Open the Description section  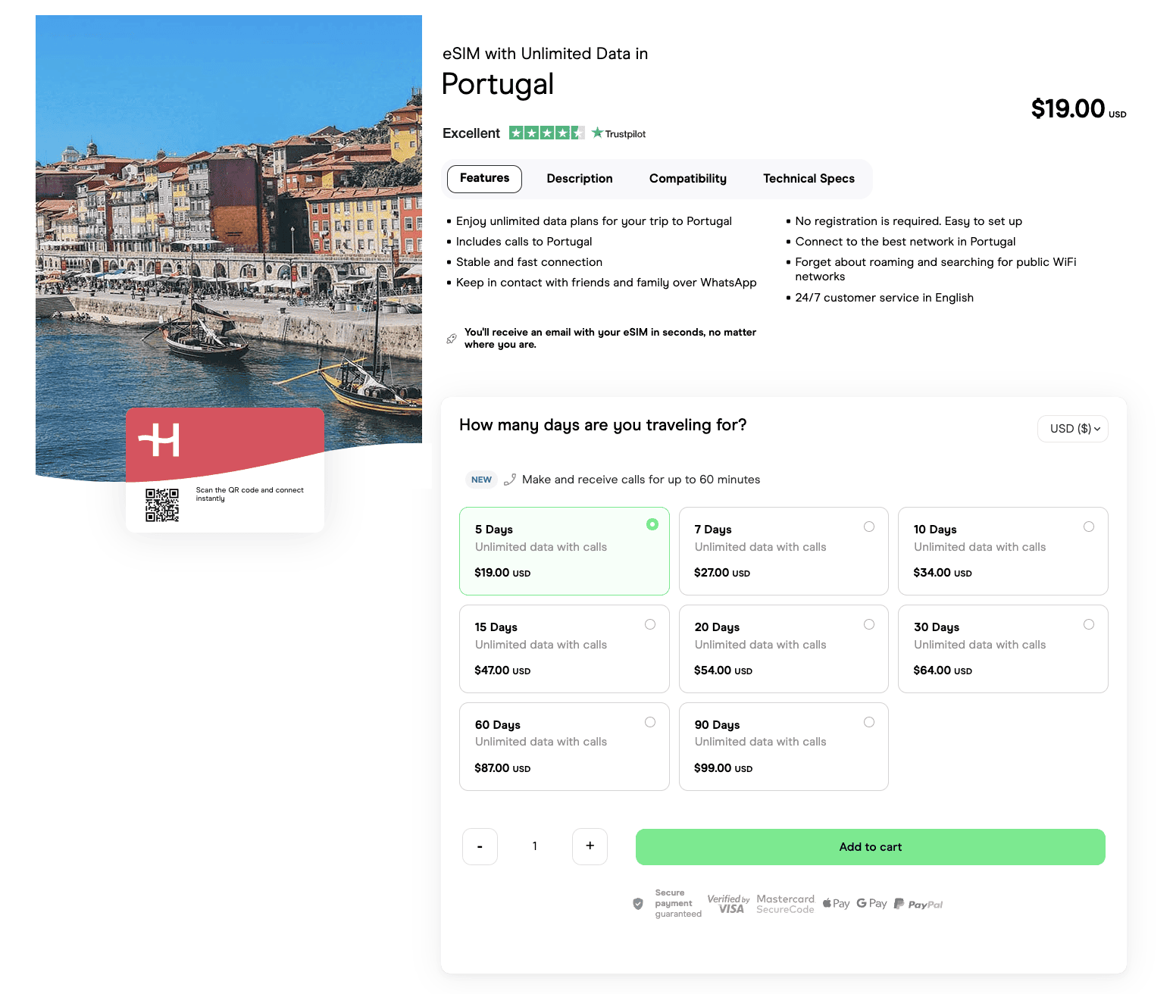click(579, 179)
